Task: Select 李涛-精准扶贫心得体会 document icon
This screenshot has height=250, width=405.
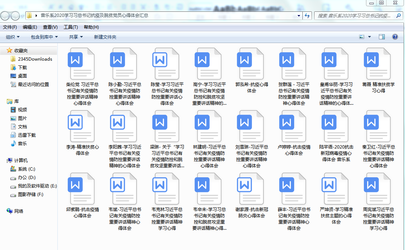Action: click(81, 126)
